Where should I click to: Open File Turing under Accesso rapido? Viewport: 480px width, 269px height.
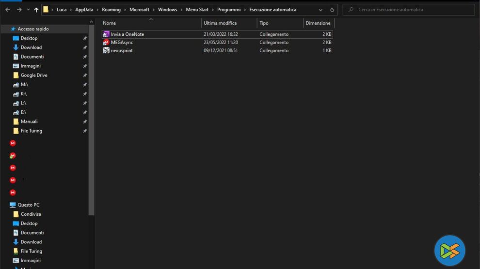point(31,131)
